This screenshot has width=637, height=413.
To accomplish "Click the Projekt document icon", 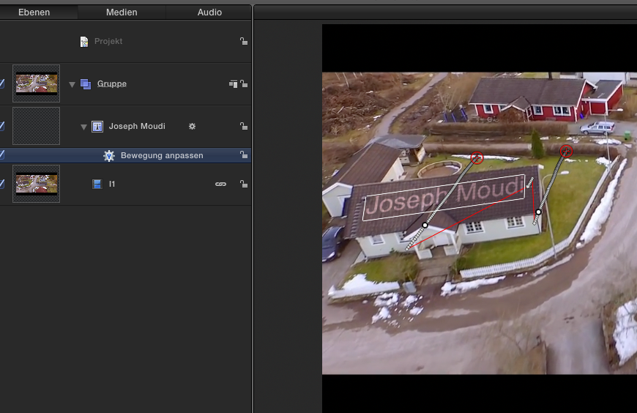I will pyautogui.click(x=84, y=42).
